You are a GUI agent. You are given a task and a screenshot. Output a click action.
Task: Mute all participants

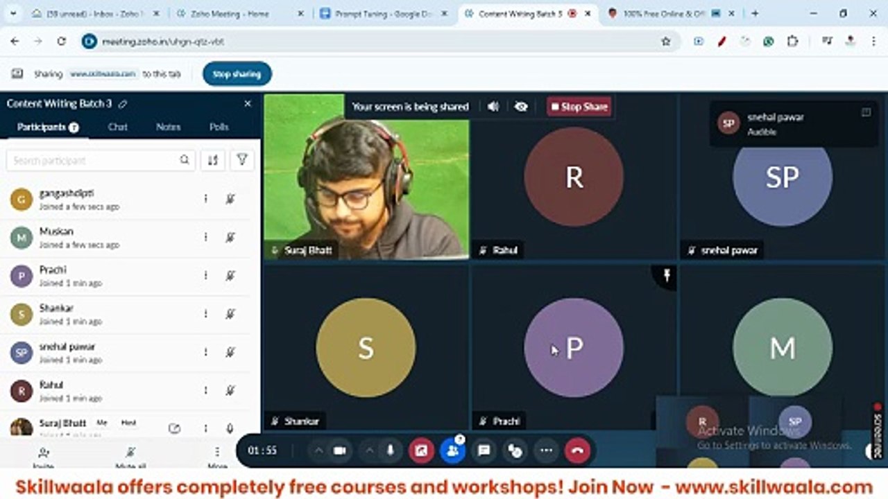pyautogui.click(x=130, y=457)
